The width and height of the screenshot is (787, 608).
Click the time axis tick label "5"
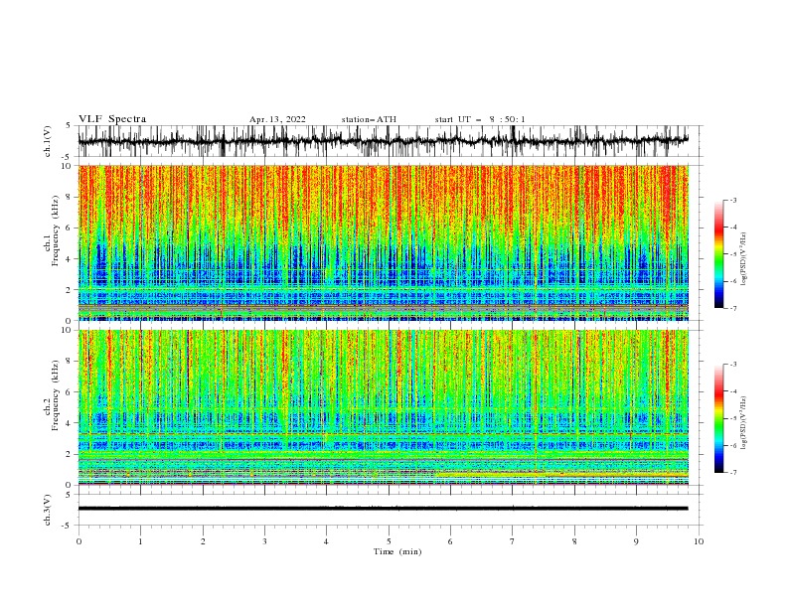point(389,541)
